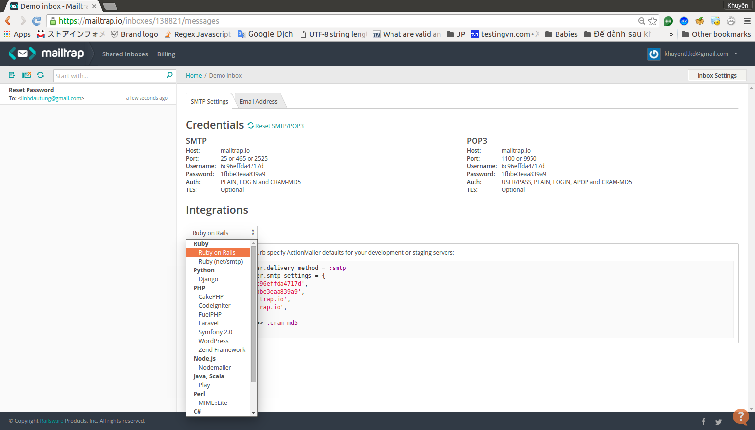This screenshot has height=430, width=755.
Task: Open the Babies bookmark folder
Action: point(561,34)
